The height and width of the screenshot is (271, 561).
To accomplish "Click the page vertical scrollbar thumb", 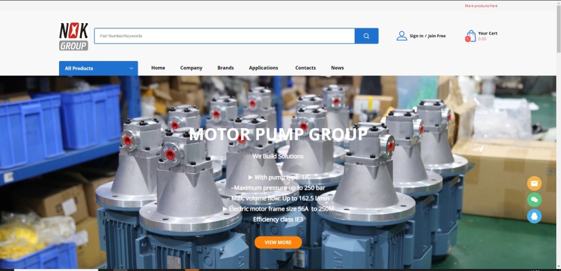I will pyautogui.click(x=558, y=28).
